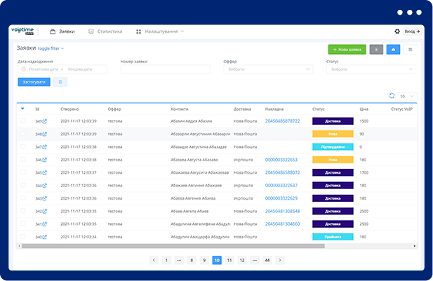Open the Оффер filter dropdown

pyautogui.click(x=268, y=69)
